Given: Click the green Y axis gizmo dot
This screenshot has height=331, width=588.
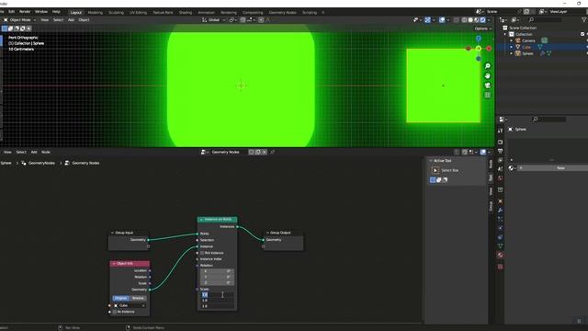Looking at the screenshot, I should click(x=479, y=49).
